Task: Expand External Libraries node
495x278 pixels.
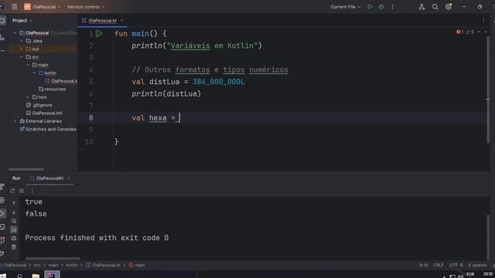Action: click(x=15, y=121)
